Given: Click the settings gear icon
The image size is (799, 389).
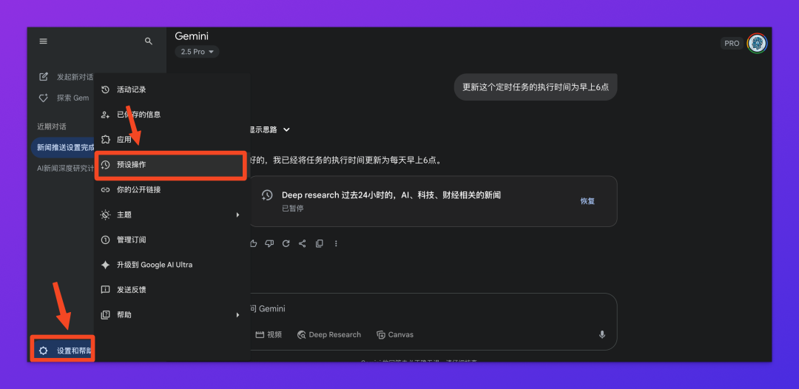Looking at the screenshot, I should coord(44,351).
